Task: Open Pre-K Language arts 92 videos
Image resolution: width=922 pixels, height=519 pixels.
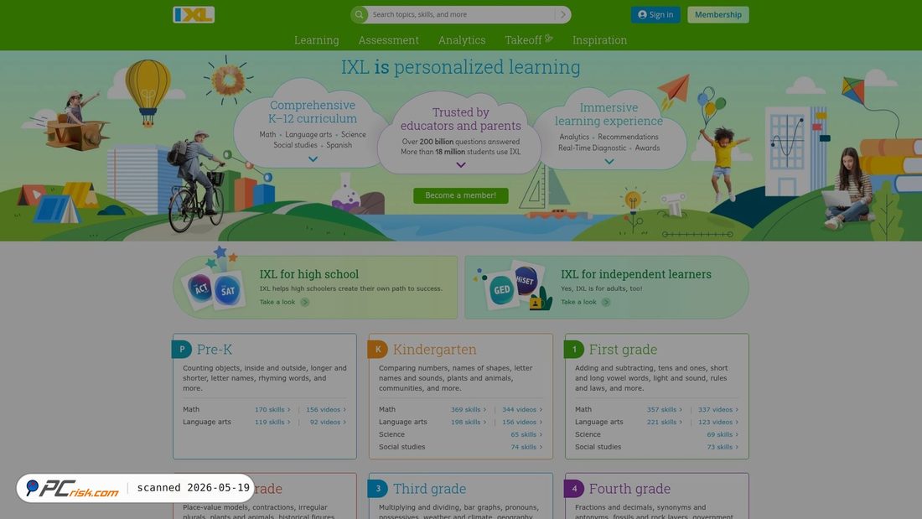Action: coord(328,422)
